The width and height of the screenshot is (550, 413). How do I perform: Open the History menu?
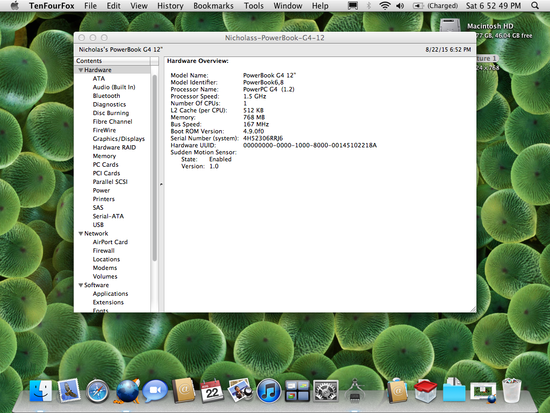point(170,5)
